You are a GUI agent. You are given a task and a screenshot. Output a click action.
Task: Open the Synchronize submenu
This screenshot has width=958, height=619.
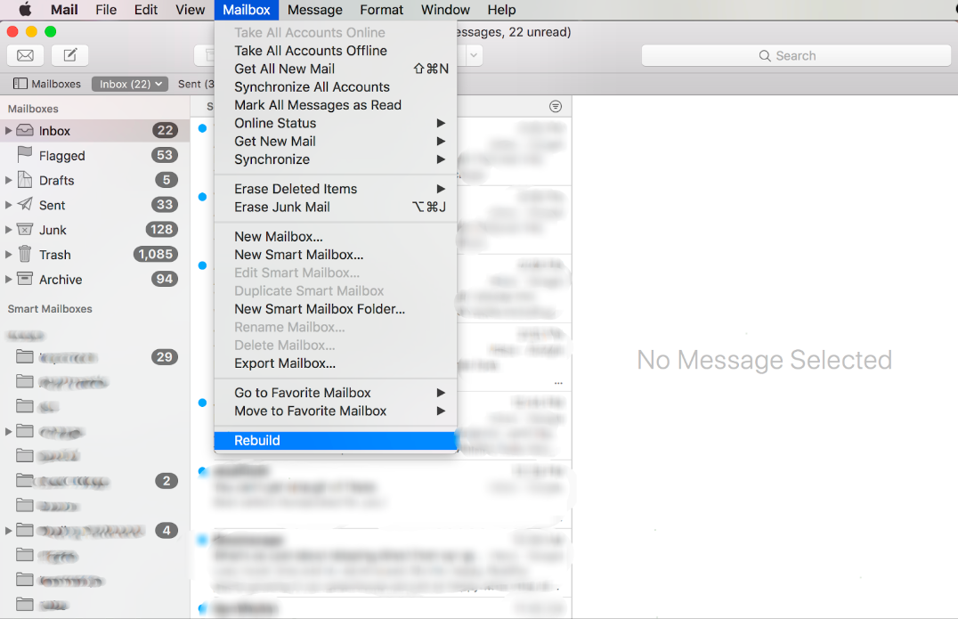coord(336,159)
